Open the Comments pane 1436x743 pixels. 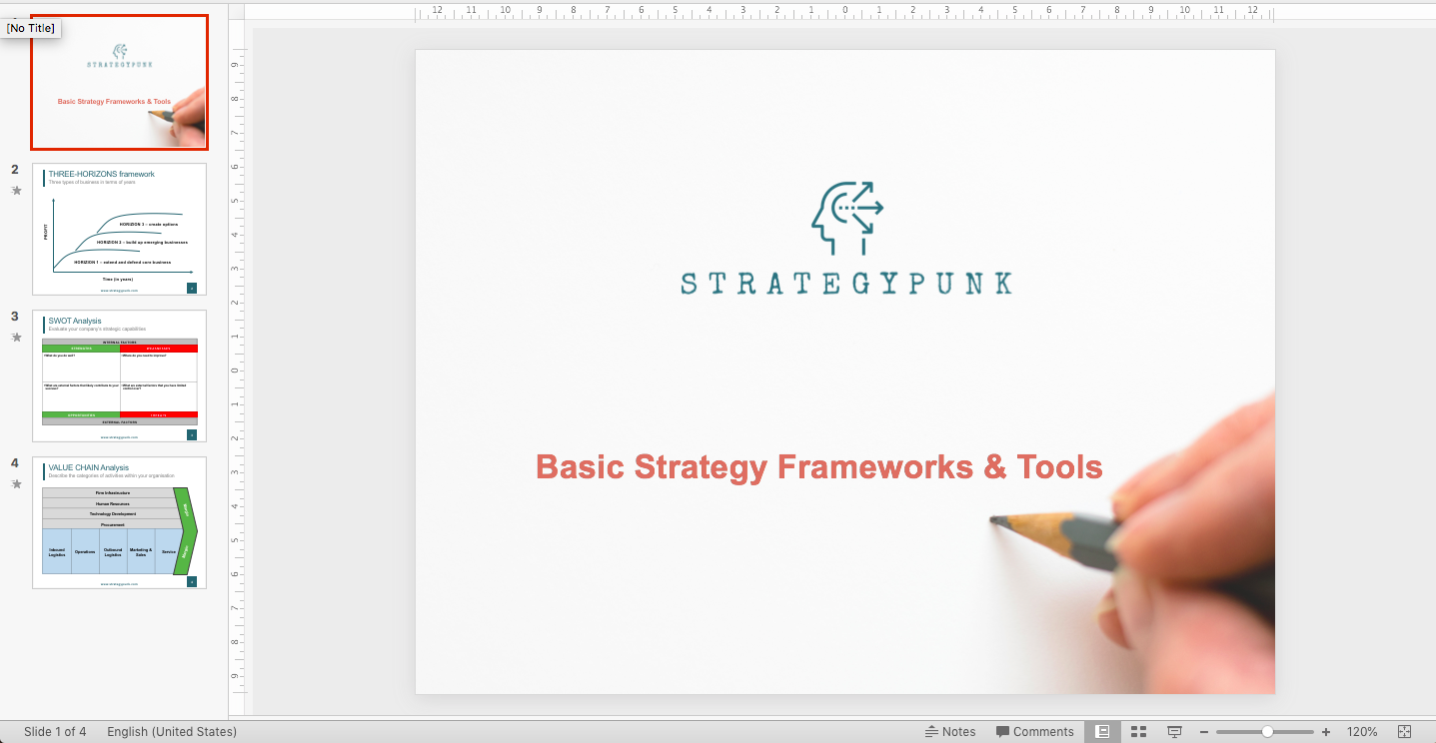click(1034, 732)
